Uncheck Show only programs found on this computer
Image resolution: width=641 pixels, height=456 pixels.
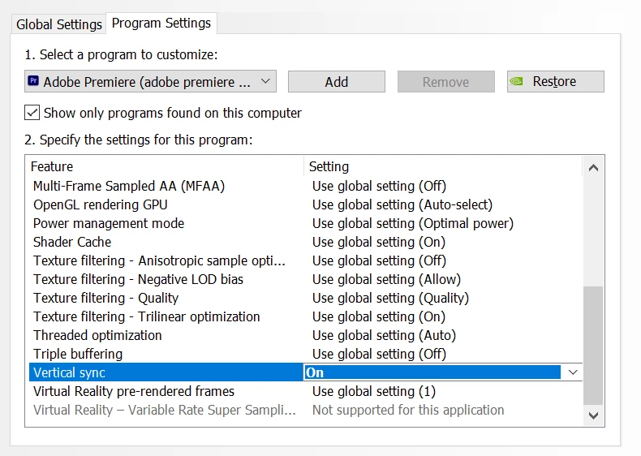(x=32, y=113)
